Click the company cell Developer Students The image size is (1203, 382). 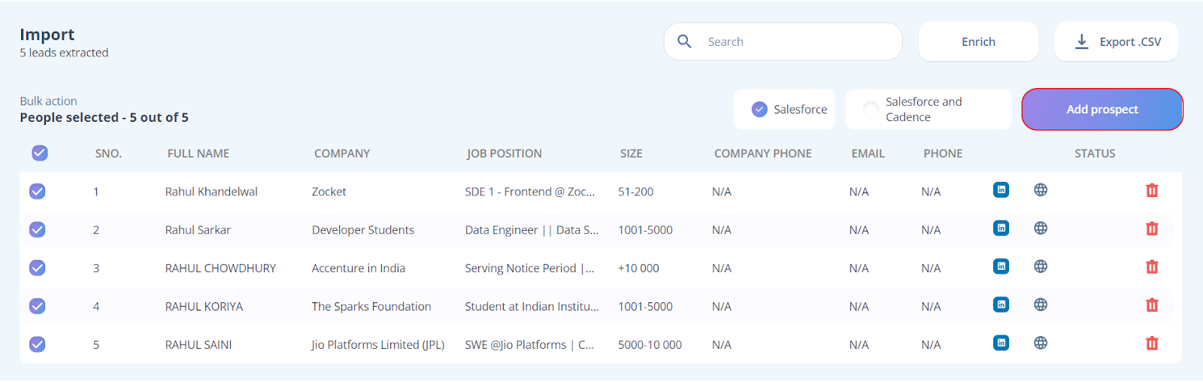[363, 230]
